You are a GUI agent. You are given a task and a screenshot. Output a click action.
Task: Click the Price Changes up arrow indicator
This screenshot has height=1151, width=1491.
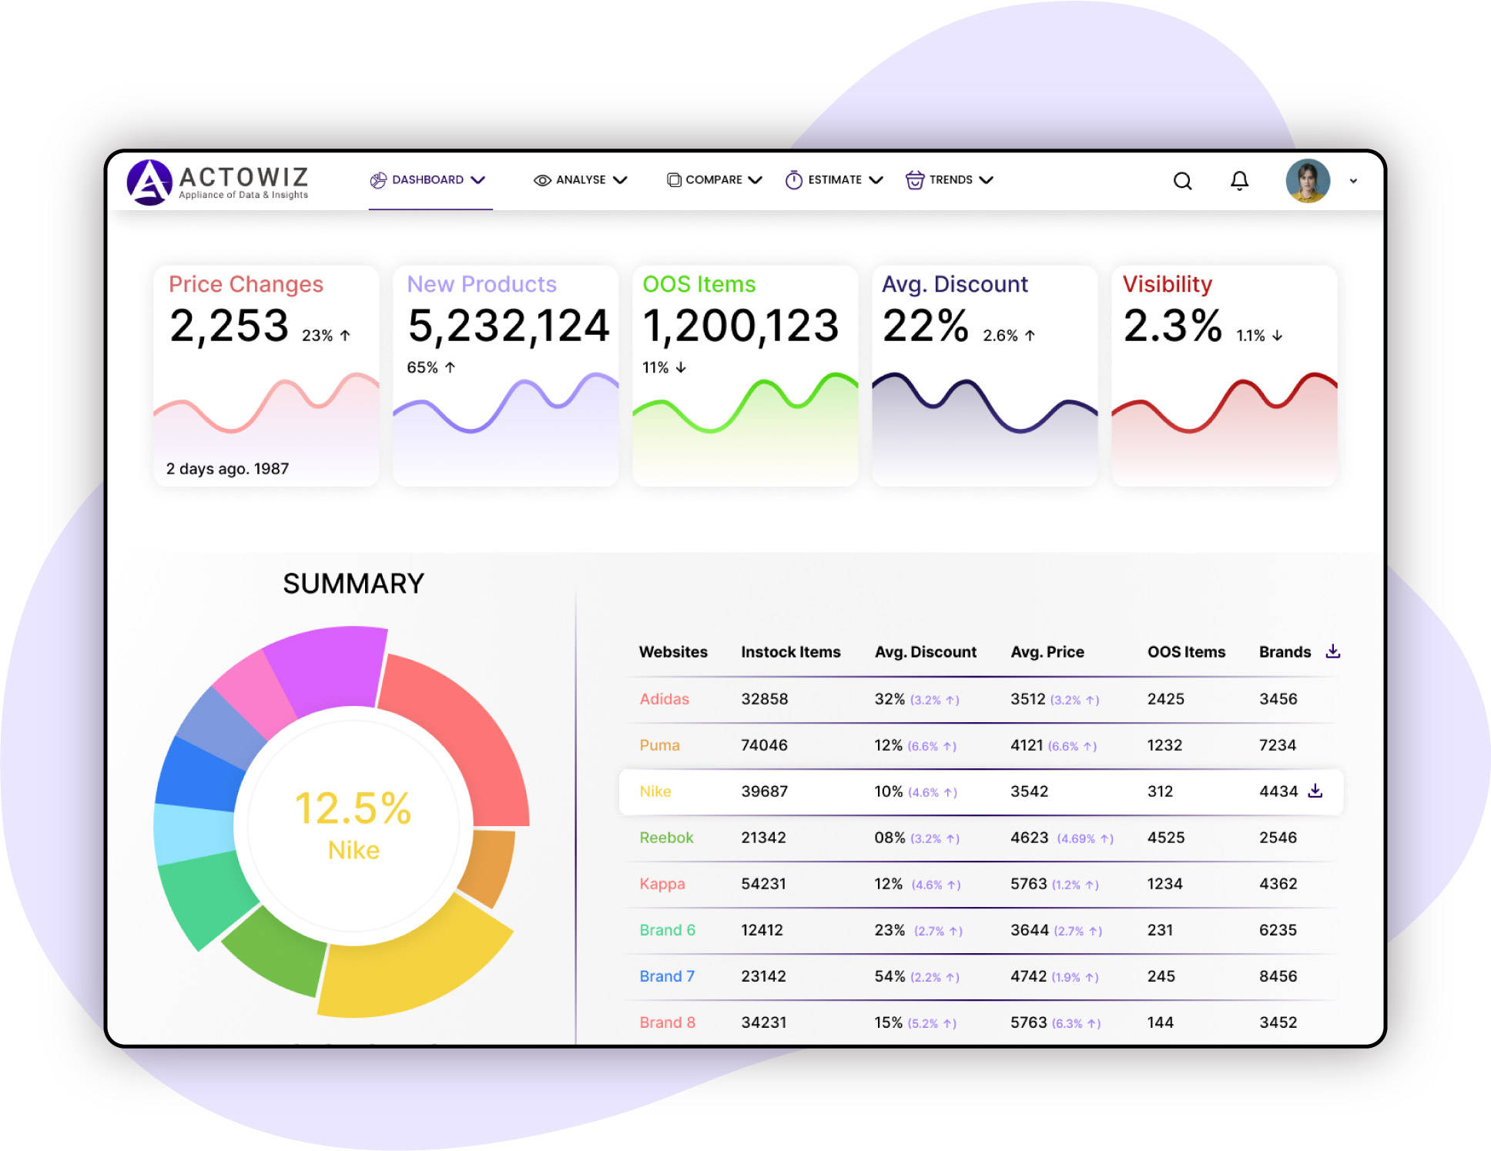coord(345,336)
